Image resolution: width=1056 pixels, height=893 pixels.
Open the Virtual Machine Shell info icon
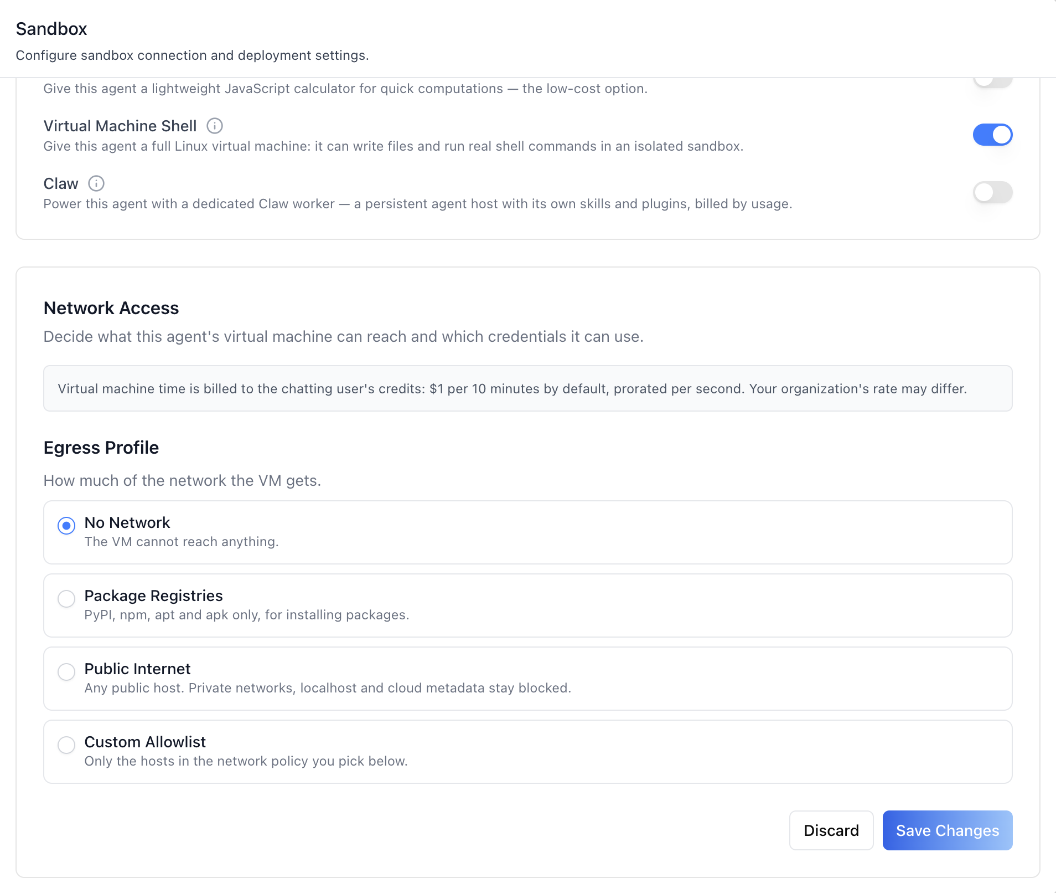(215, 126)
